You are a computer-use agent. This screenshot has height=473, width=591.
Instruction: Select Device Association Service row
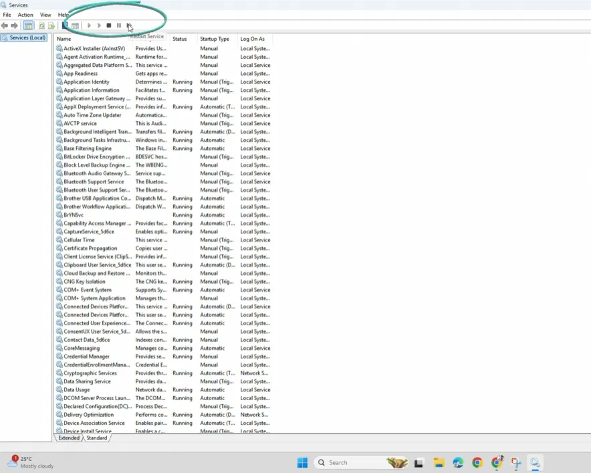click(163, 423)
